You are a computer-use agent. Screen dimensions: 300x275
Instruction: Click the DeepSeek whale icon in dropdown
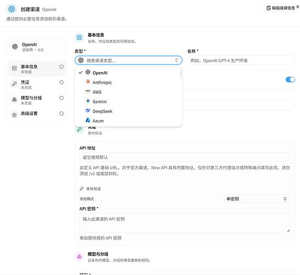pyautogui.click(x=88, y=111)
